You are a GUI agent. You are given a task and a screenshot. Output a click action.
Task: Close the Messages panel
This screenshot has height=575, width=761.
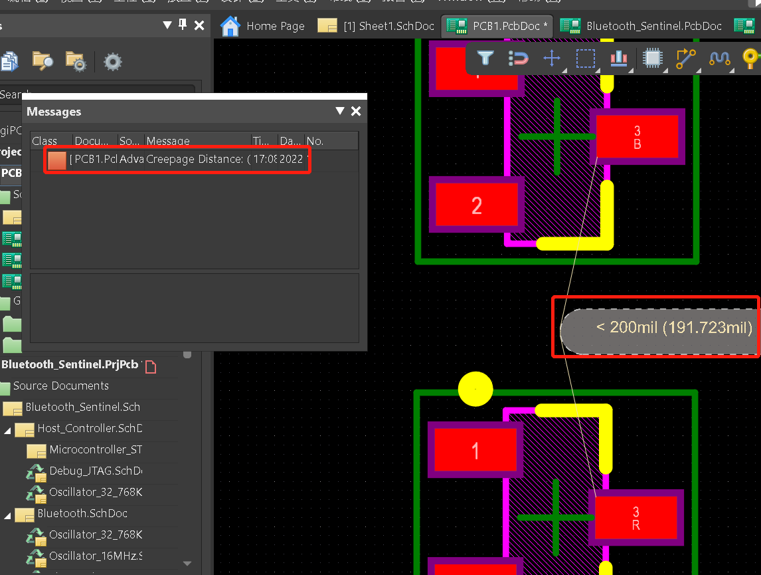[356, 112]
